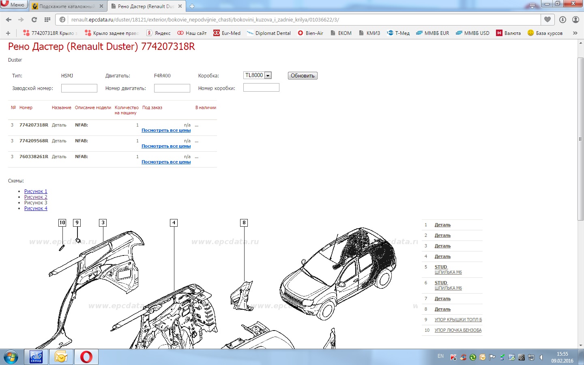The width and height of the screenshot is (584, 365).
Task: Click diagram callout number 8
Action: tap(244, 223)
